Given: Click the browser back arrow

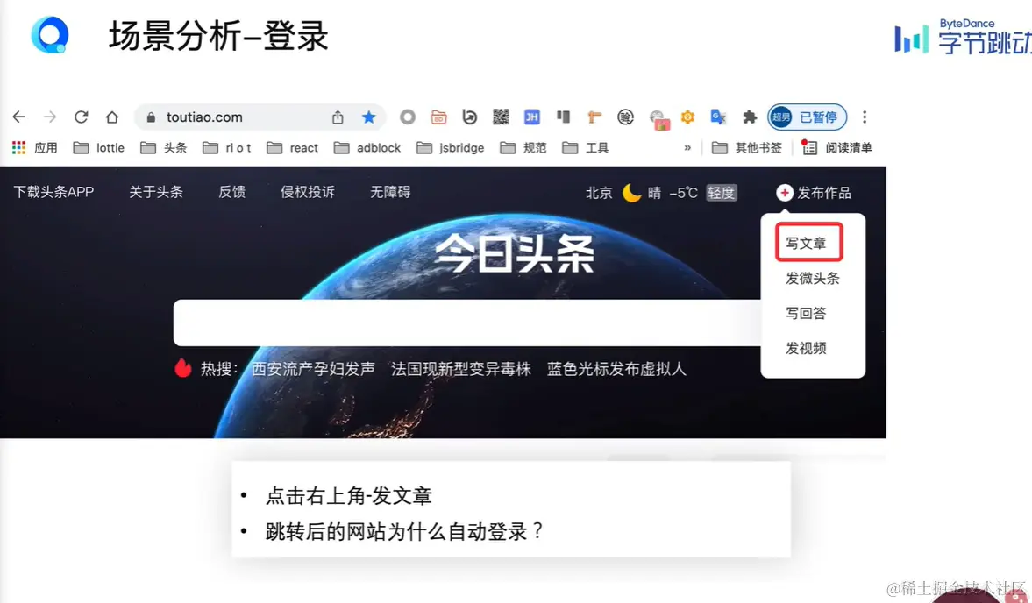Looking at the screenshot, I should click(x=18, y=117).
